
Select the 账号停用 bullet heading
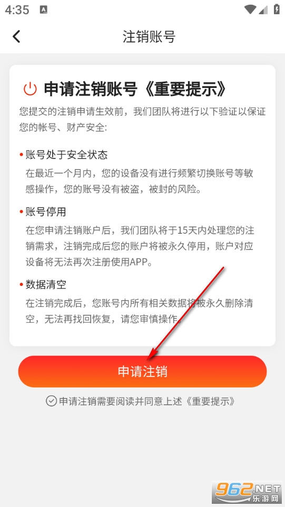(x=46, y=212)
